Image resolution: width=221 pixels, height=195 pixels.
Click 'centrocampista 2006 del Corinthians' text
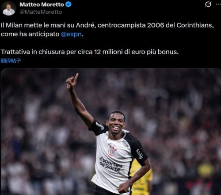(156, 25)
